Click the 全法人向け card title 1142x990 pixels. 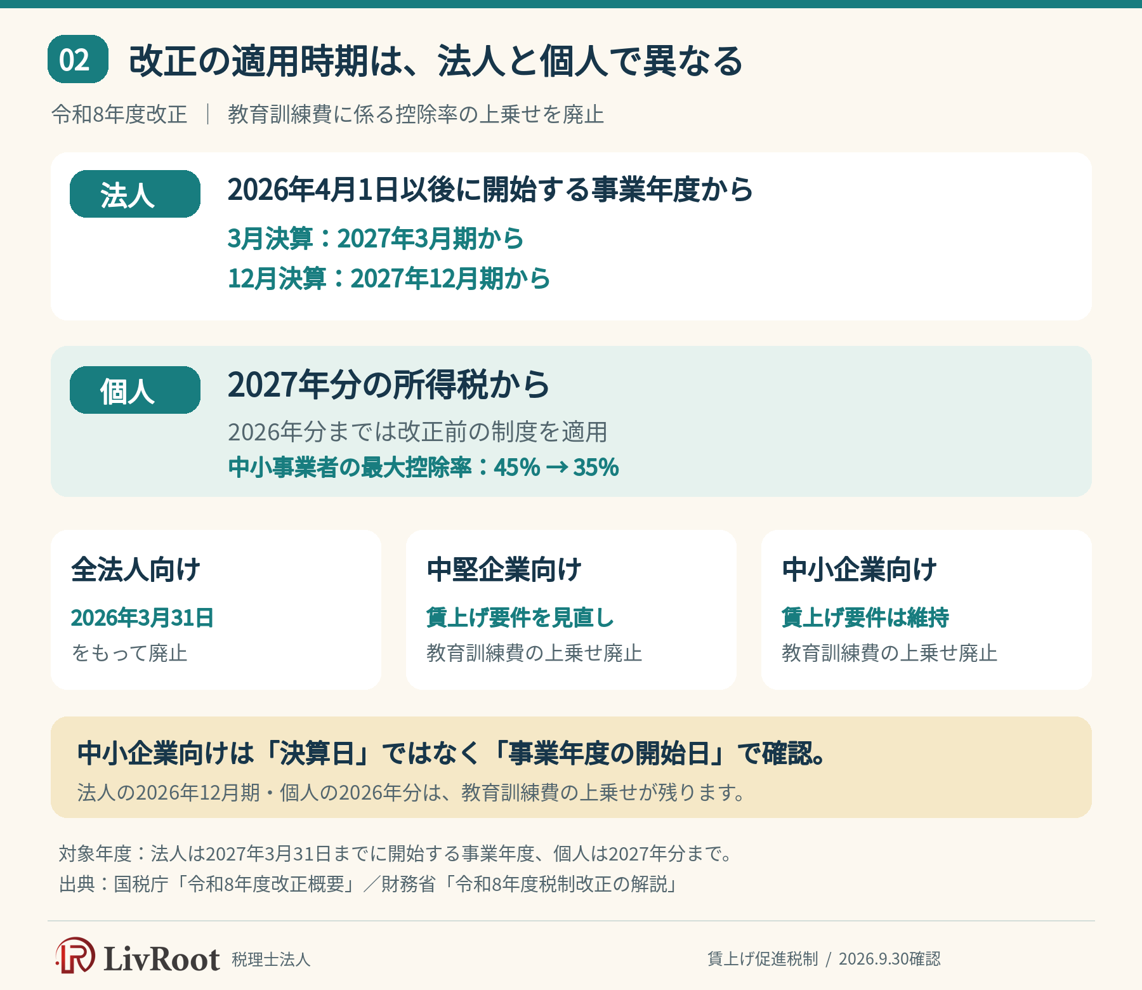(136, 569)
